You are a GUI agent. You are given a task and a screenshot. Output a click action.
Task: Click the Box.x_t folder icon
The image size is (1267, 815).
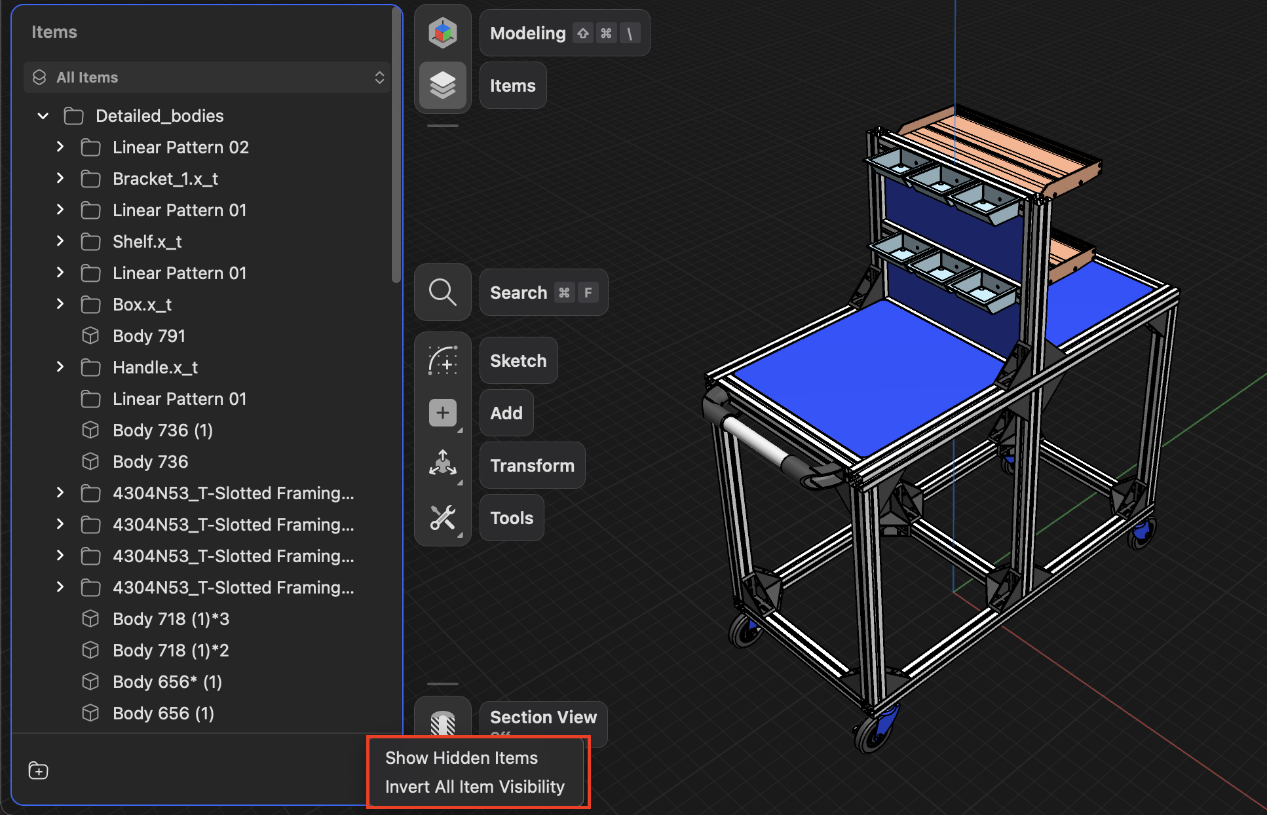(x=90, y=305)
